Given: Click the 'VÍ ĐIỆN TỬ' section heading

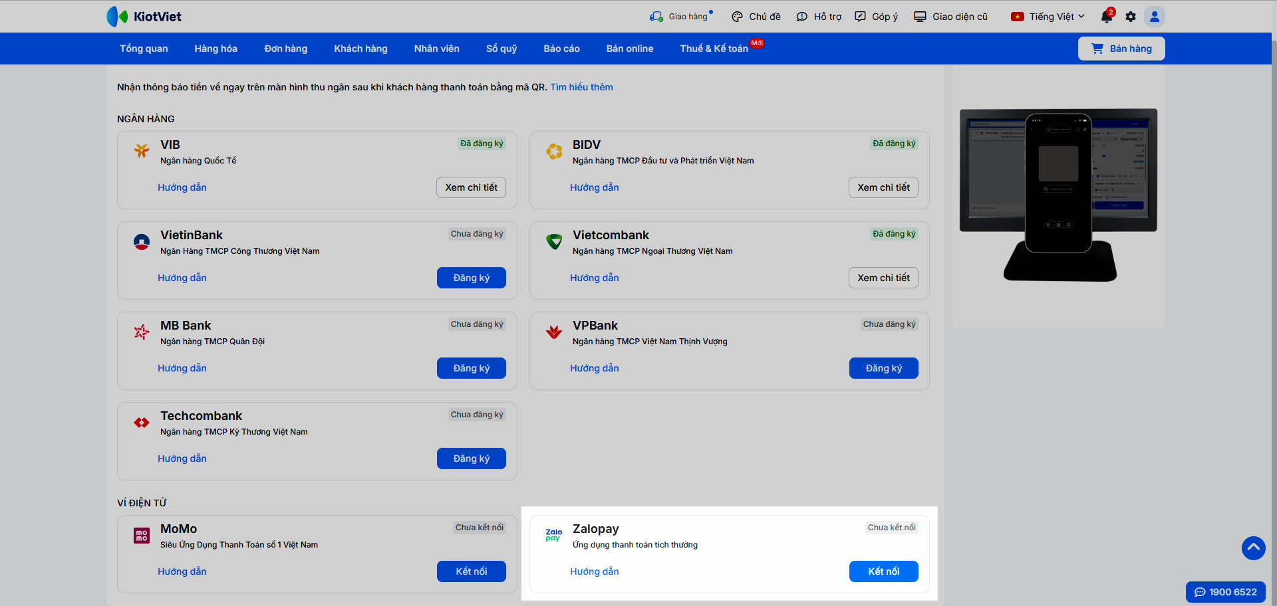Looking at the screenshot, I should 142,503.
